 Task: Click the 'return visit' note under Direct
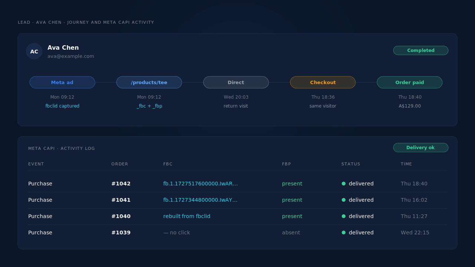(236, 106)
